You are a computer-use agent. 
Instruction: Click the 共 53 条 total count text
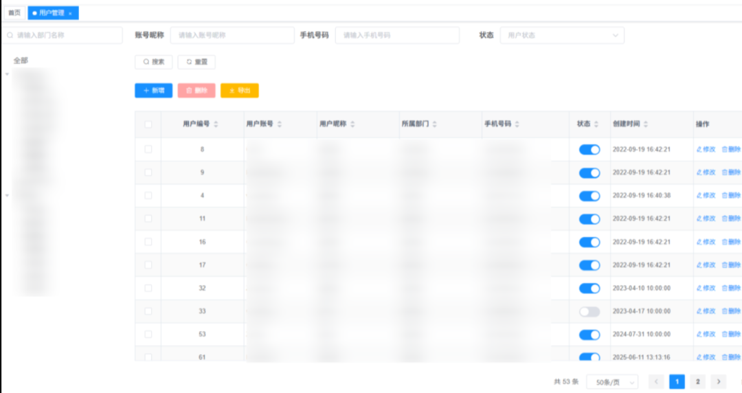click(566, 381)
